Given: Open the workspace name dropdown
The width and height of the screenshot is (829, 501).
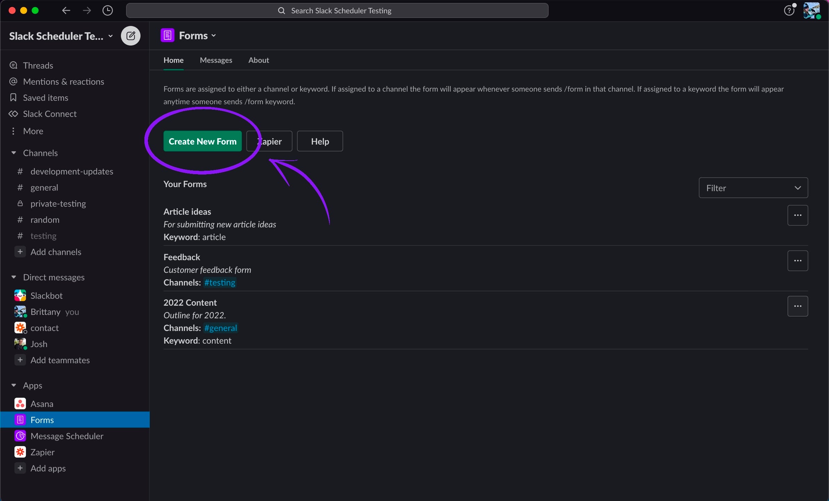Looking at the screenshot, I should (x=61, y=36).
